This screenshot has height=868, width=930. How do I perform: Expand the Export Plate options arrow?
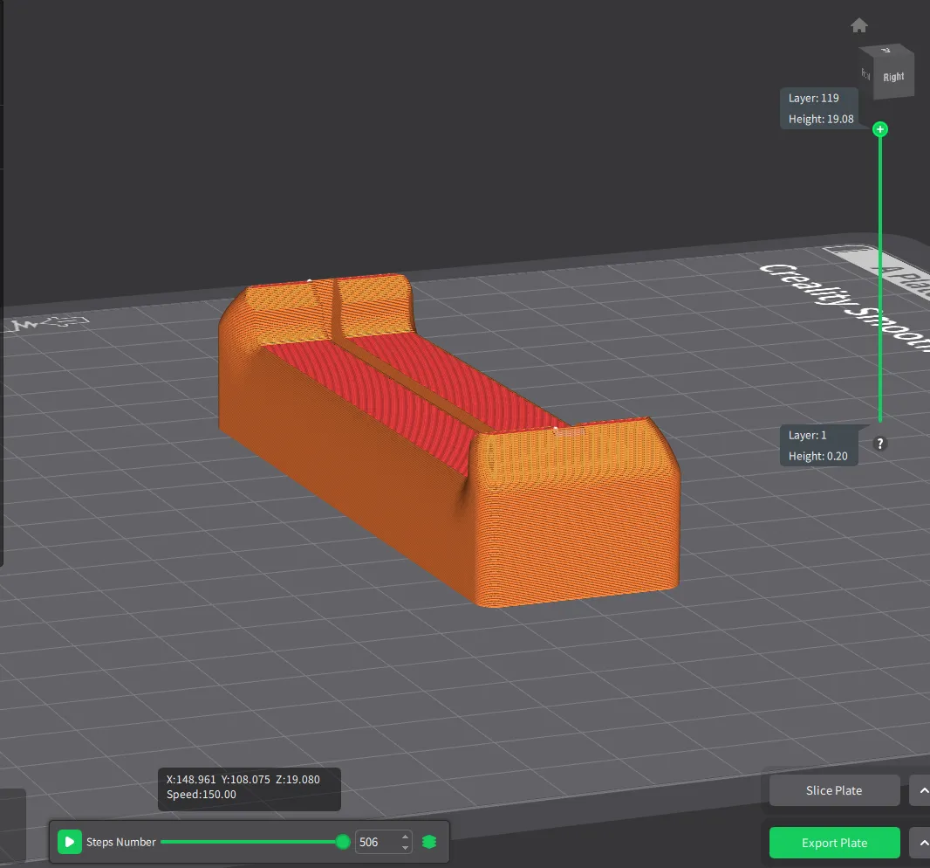point(920,843)
